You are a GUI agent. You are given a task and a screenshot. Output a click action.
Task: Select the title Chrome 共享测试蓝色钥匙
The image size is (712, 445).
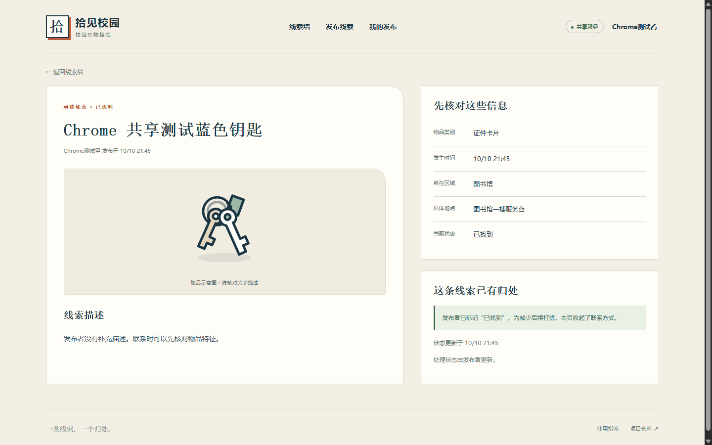(x=163, y=130)
